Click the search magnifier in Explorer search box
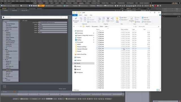The image size is (181, 102). (159, 27)
